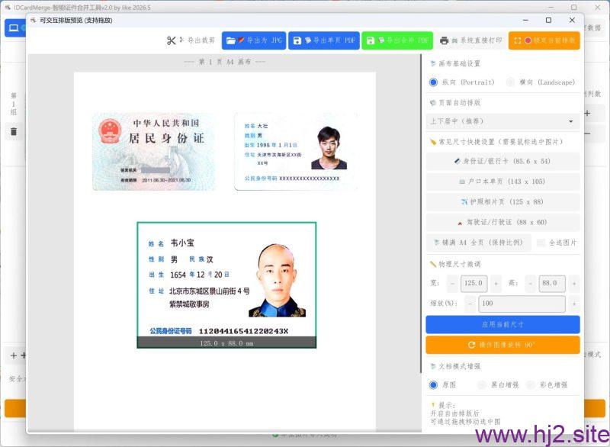610x447 pixels.
Task: Open the 上下居中（推荐） layout dropdown
Action: pyautogui.click(x=502, y=121)
